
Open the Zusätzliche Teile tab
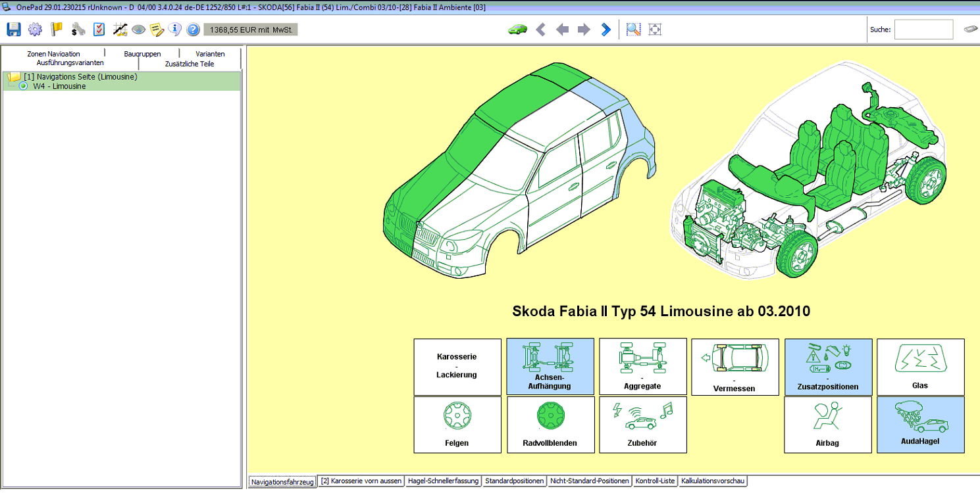point(190,64)
